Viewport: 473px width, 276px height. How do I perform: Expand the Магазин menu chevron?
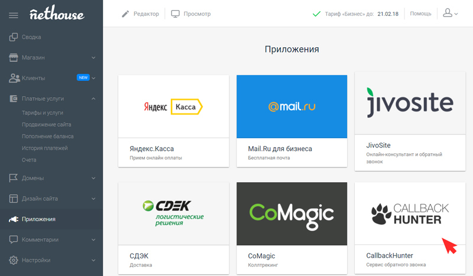[93, 57]
